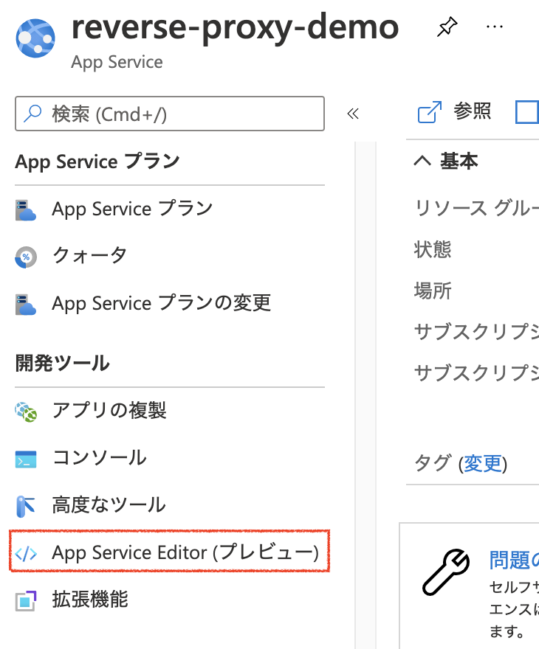Click the 変更 link next to タグ

(483, 463)
